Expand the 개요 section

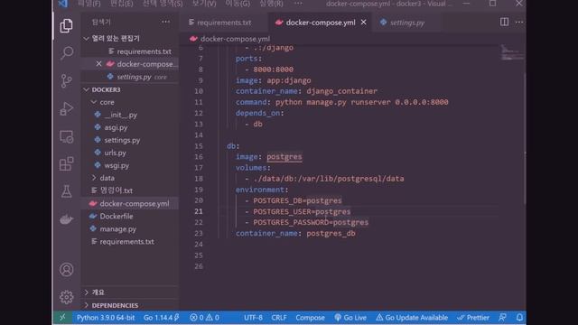(130, 292)
